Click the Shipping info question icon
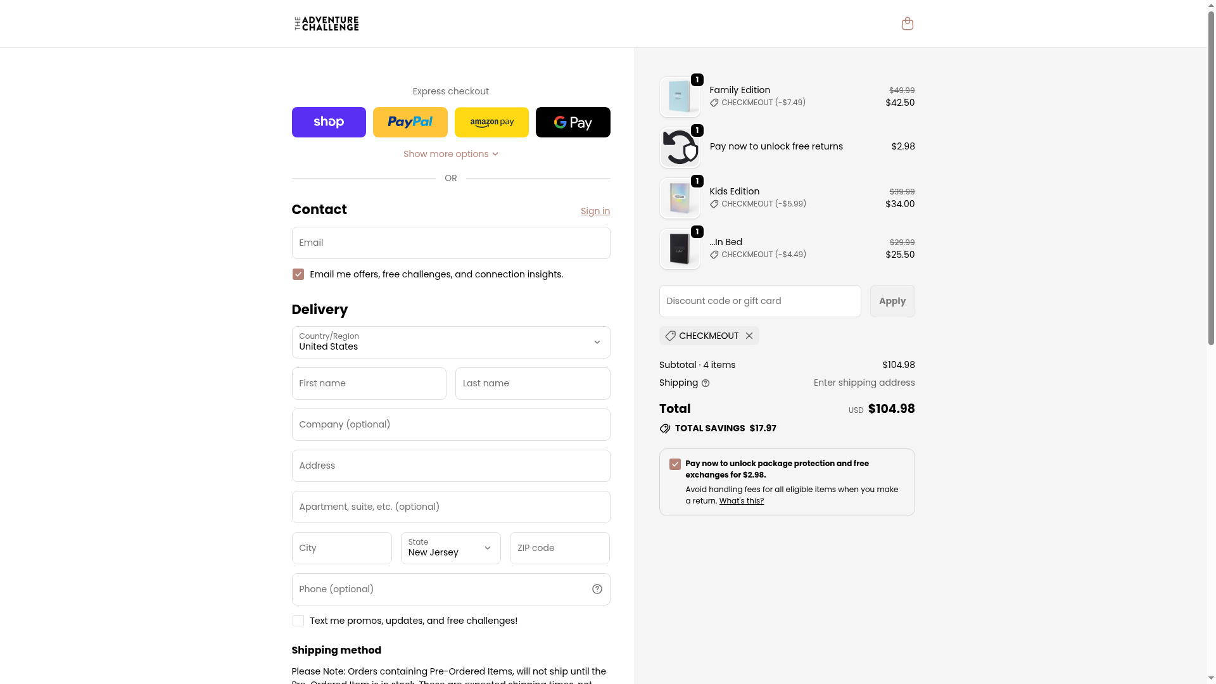 [x=706, y=383]
